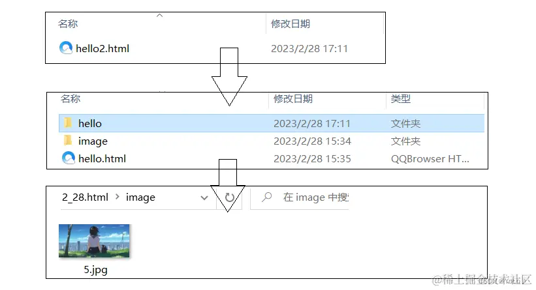The image size is (536, 290).
Task: Click the search magnifier icon
Action: click(266, 197)
